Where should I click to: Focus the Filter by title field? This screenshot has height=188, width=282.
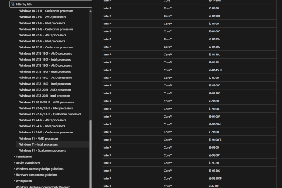tap(52, 4)
